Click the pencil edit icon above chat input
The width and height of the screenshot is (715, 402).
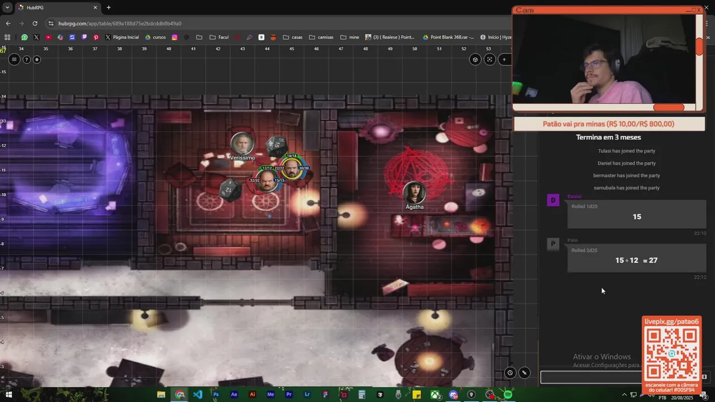point(524,372)
